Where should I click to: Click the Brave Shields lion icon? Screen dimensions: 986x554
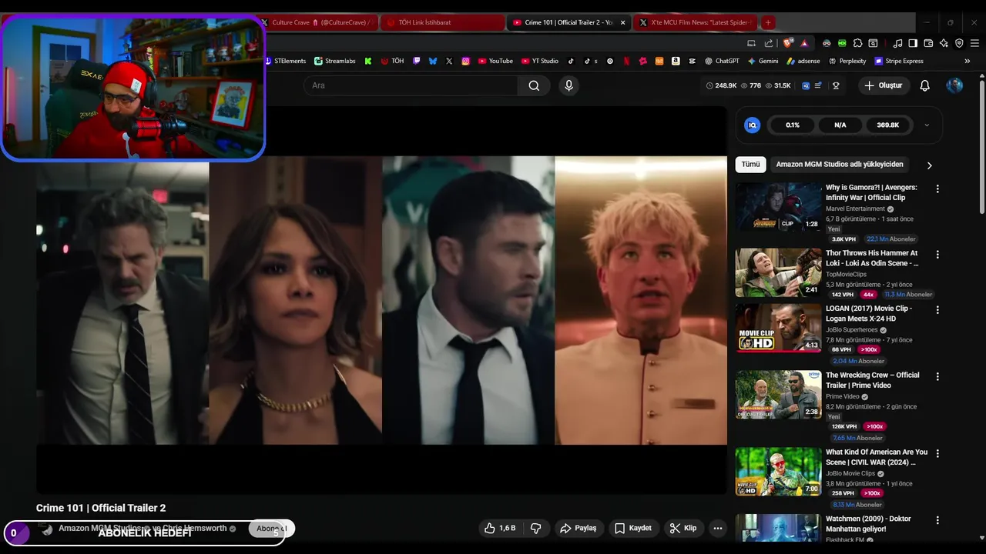point(787,43)
